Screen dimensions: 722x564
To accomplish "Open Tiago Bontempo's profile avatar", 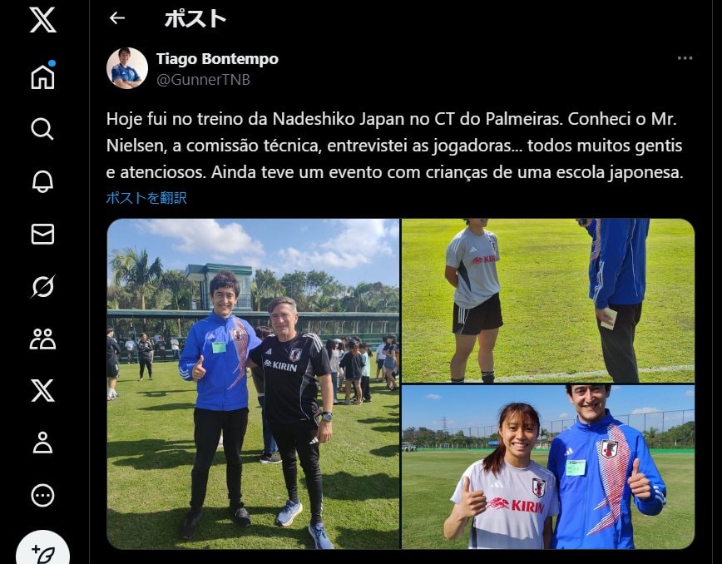I will click(127, 68).
